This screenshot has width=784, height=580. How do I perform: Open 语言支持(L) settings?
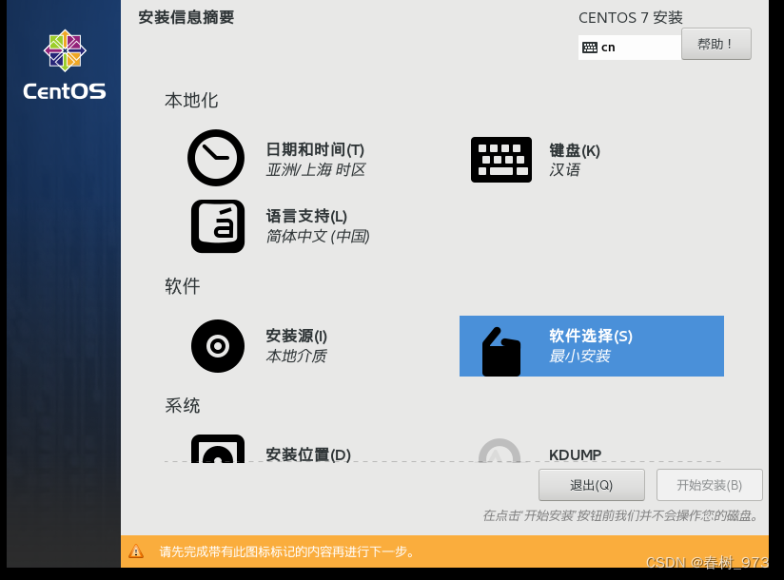(x=306, y=217)
